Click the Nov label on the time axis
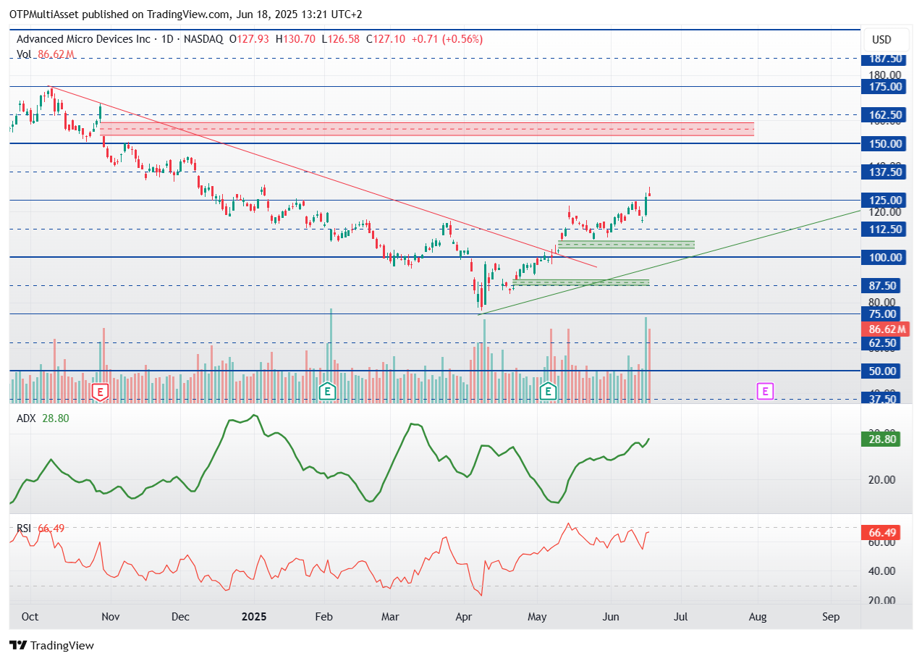The image size is (922, 661). pyautogui.click(x=110, y=617)
